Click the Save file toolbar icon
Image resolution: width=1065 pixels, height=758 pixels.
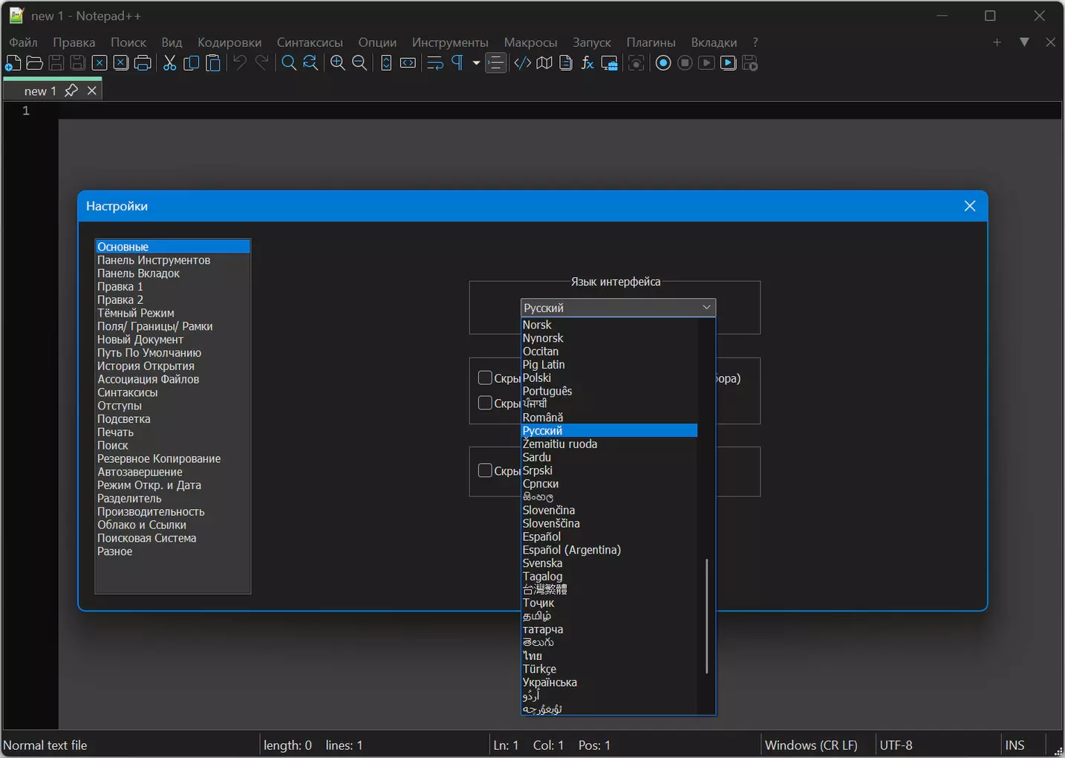click(x=56, y=63)
